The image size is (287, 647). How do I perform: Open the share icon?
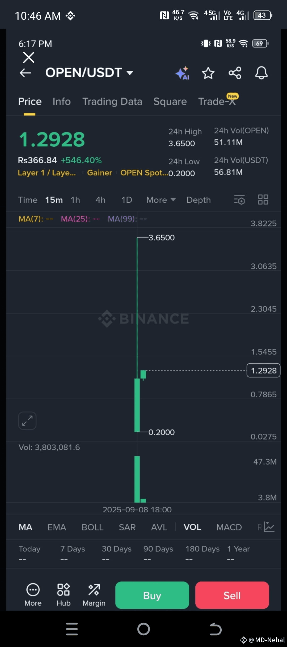(235, 73)
